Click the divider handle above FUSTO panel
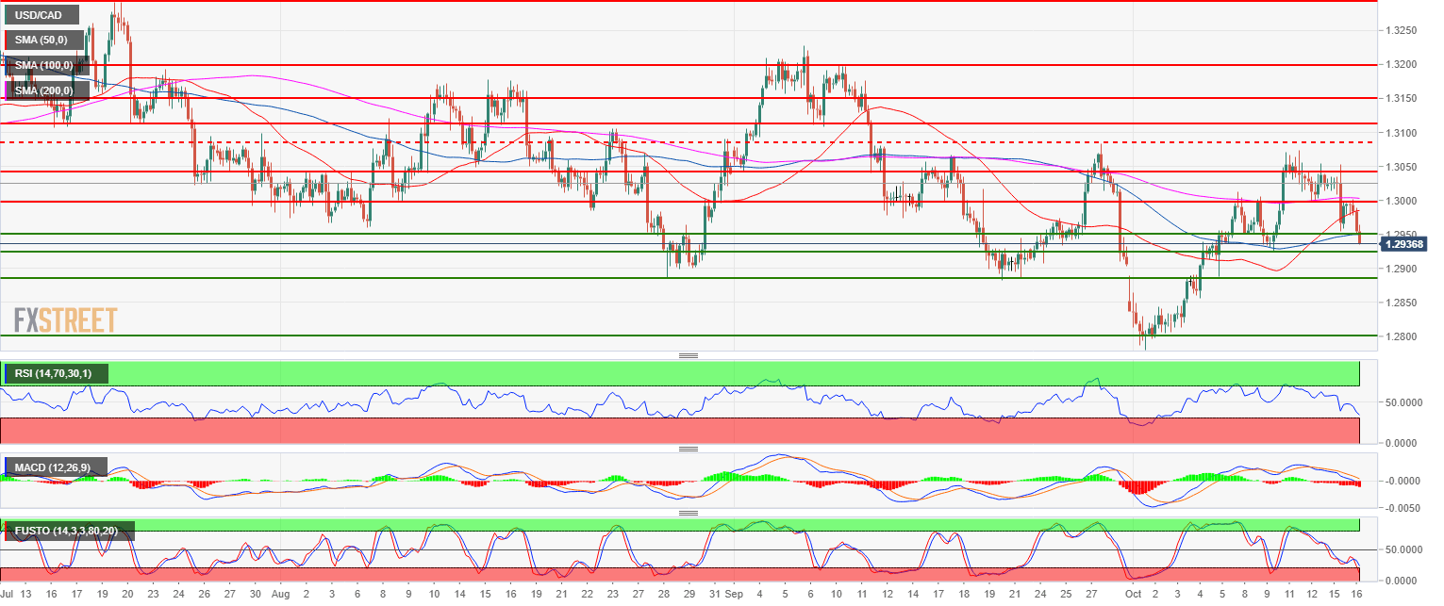The height and width of the screenshot is (606, 1444). 688,513
